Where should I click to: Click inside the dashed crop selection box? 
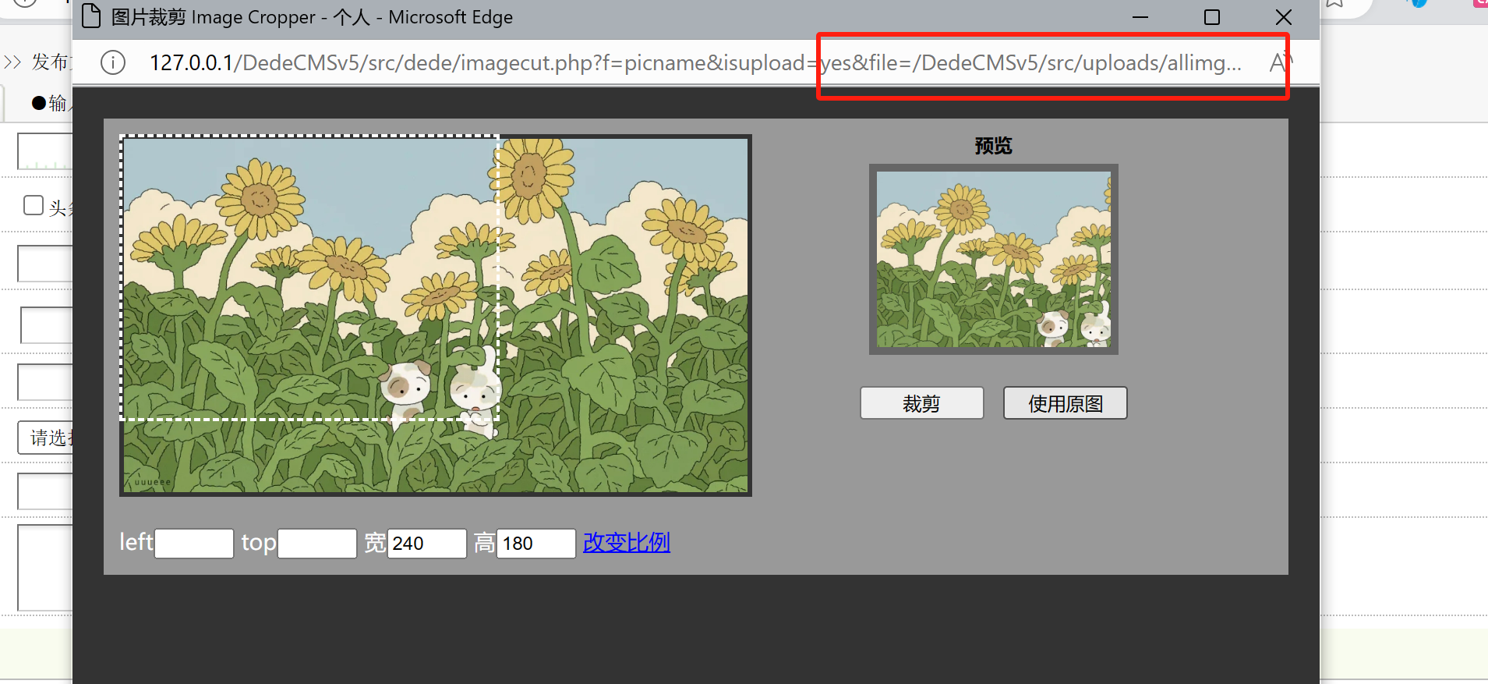[309, 278]
